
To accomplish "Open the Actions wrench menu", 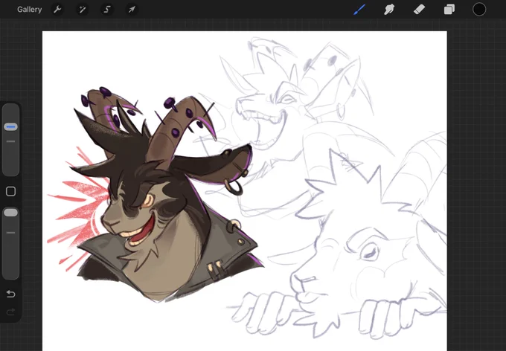I will click(x=57, y=10).
